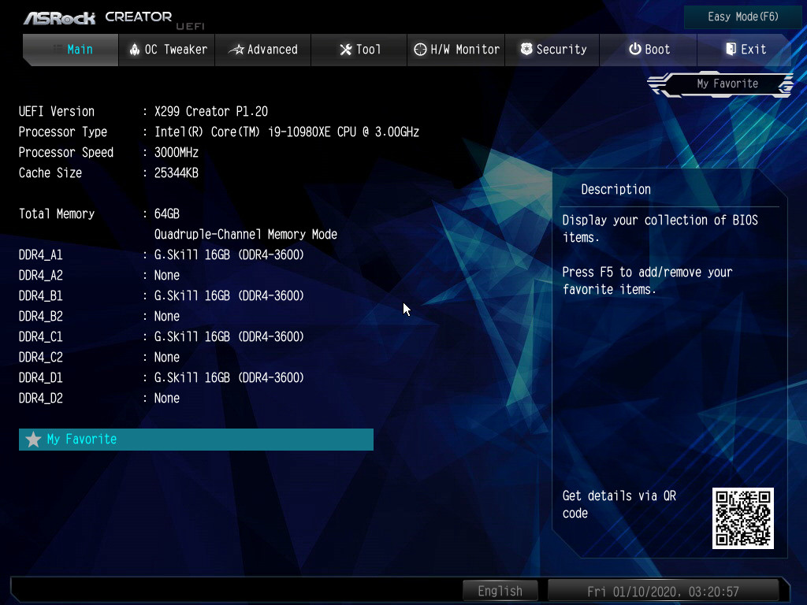The image size is (807, 605).
Task: Click the OC Tweaker rocket icon
Action: 134,50
